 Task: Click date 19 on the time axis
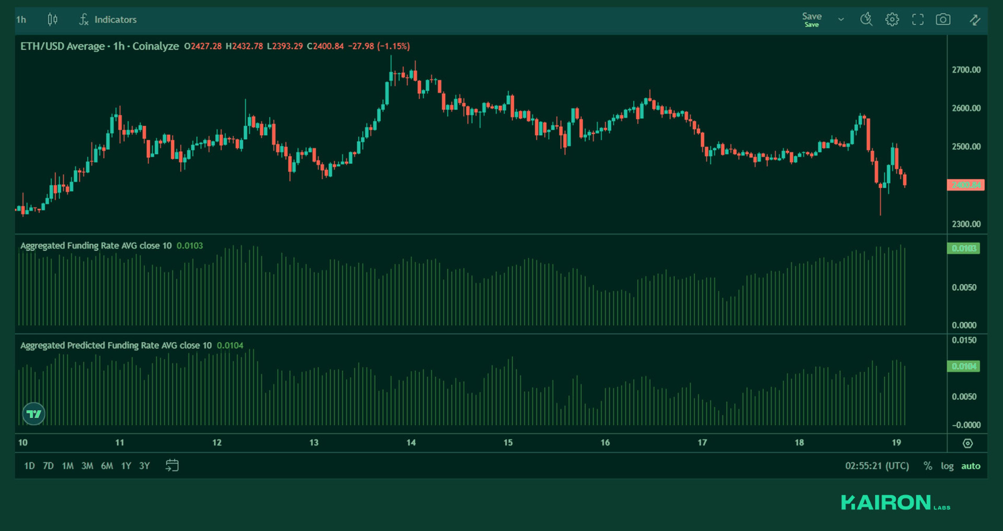click(896, 443)
